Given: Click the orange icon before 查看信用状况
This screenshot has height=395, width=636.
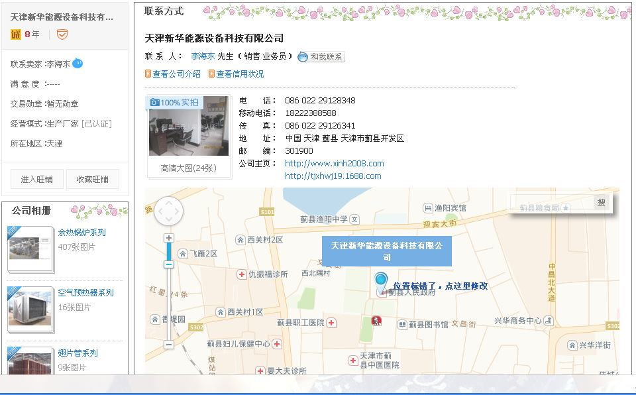Looking at the screenshot, I should click(211, 74).
